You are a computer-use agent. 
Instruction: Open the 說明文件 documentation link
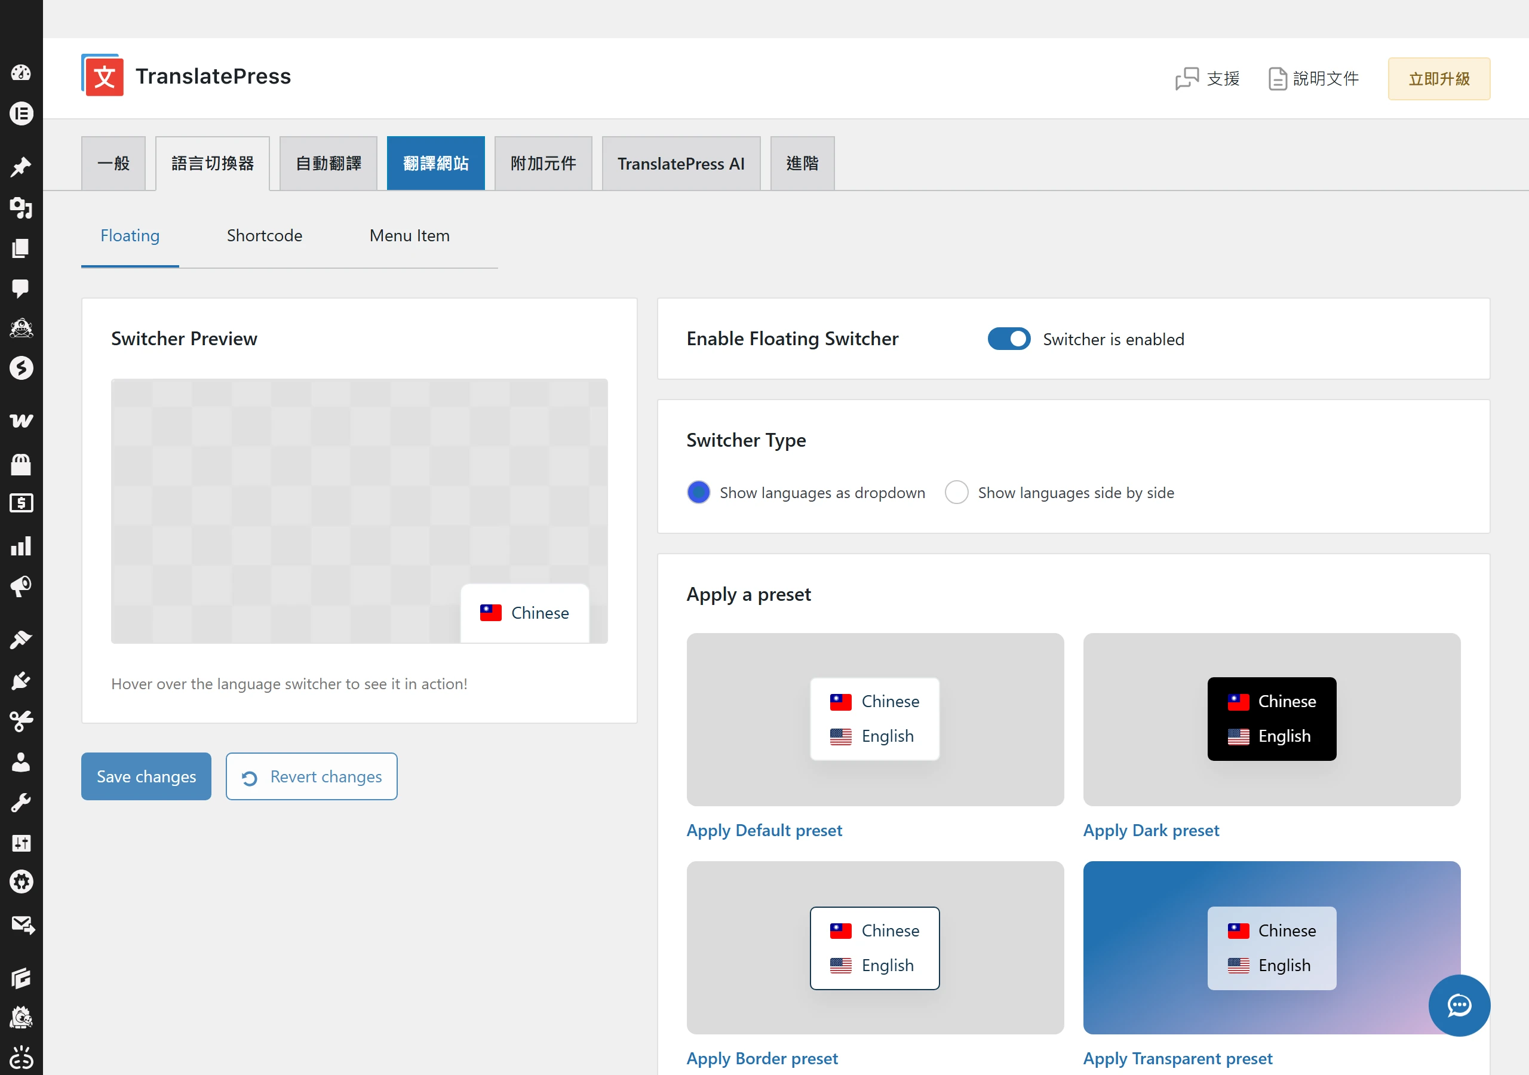pyautogui.click(x=1314, y=79)
